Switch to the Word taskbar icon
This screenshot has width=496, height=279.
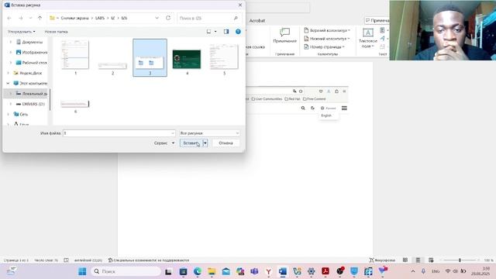(x=283, y=271)
